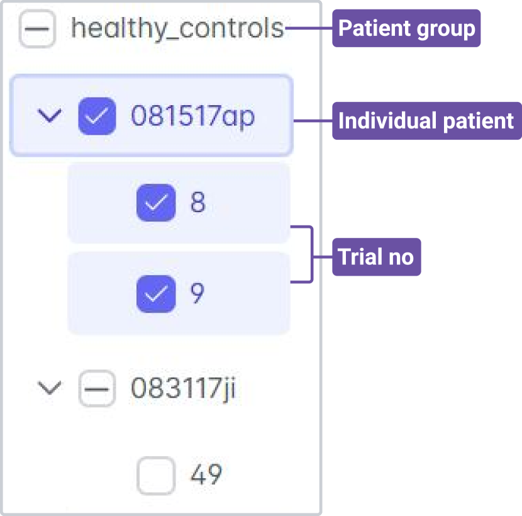This screenshot has width=522, height=516.
Task: Select the 083117ji patient label
Action: click(183, 389)
